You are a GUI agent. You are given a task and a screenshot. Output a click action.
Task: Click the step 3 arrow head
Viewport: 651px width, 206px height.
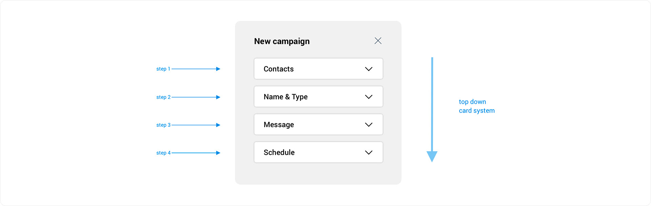(218, 125)
